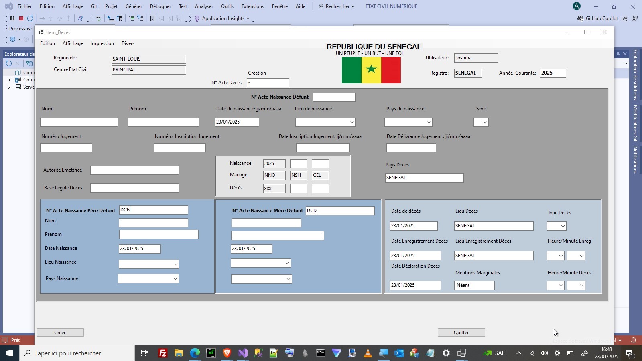Open the Explorateur de solutions side tab
Viewport: 642px width, 361px height.
tap(635, 75)
